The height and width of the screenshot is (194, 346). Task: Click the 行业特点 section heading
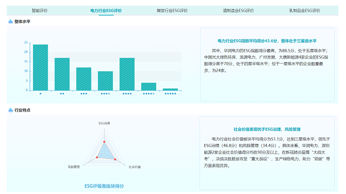click(22, 110)
